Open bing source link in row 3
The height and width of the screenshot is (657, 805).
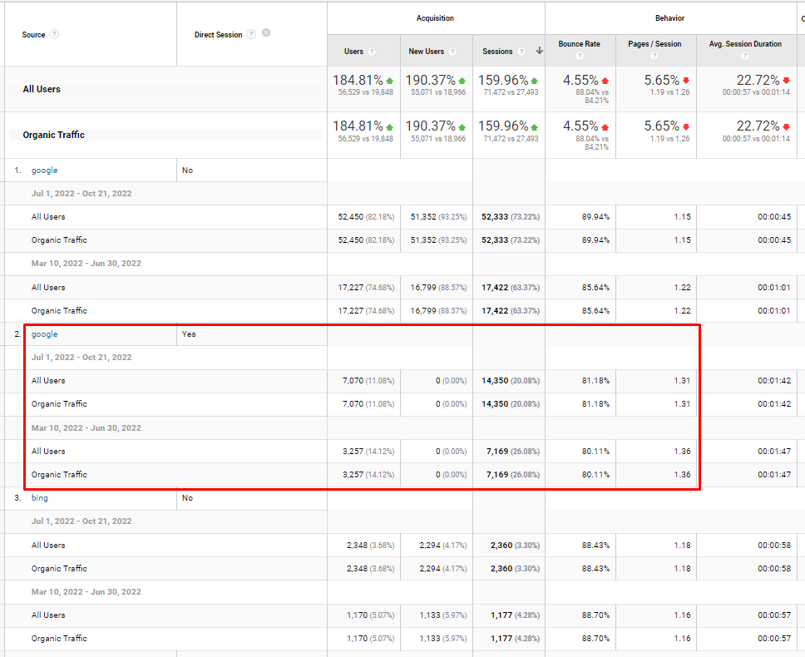coord(40,497)
